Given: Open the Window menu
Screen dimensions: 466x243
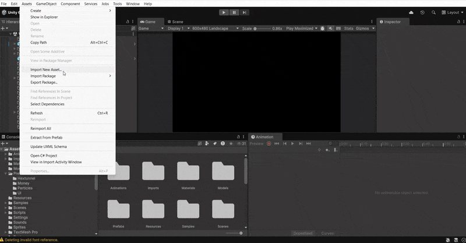Looking at the screenshot, I should (133, 3).
